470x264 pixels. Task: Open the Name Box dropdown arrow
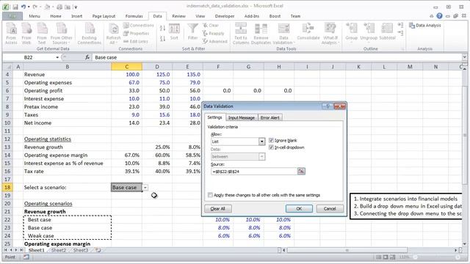57,57
